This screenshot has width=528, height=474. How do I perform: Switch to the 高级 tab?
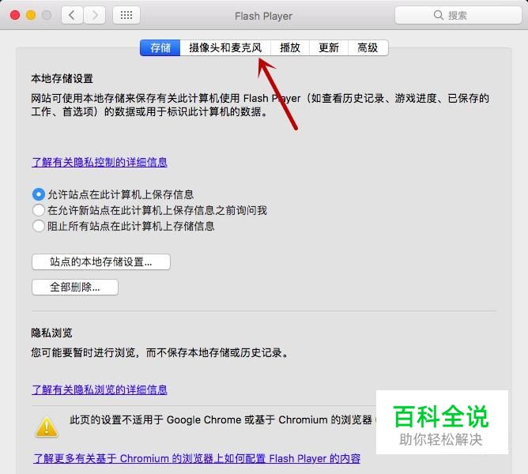point(368,48)
